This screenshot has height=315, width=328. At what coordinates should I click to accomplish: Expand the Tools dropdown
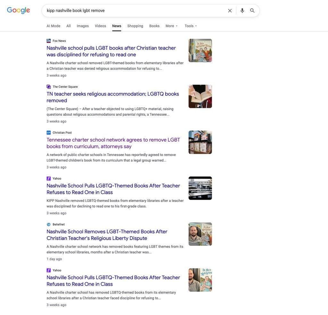point(191,26)
